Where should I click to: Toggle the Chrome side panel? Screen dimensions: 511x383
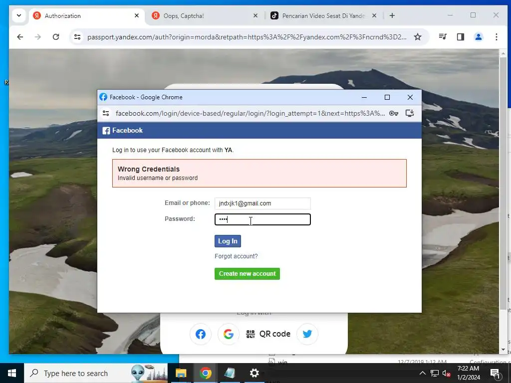click(461, 37)
